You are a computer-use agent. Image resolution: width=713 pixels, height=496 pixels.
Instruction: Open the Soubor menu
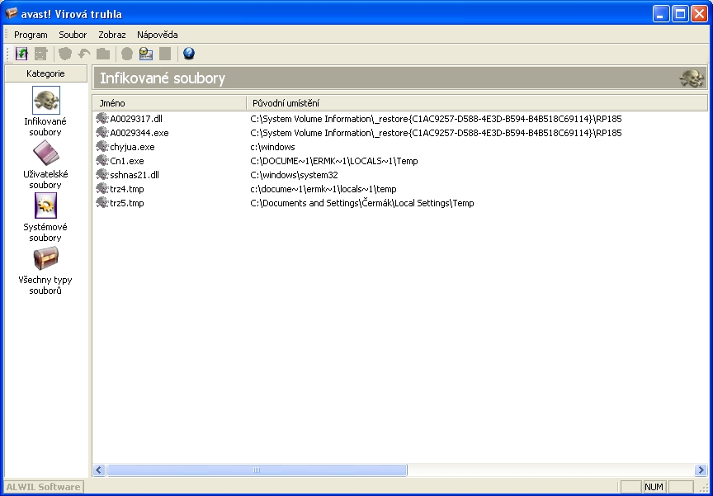(x=73, y=35)
